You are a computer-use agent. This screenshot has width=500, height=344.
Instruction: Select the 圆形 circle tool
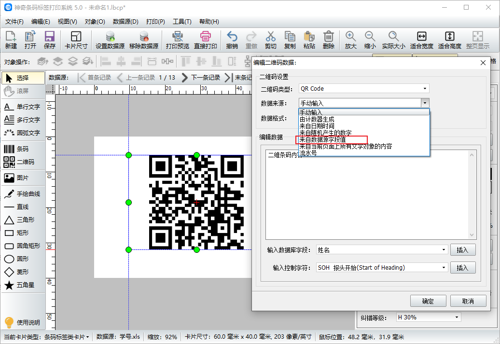coord(23,259)
